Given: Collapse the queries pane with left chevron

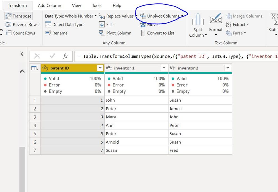Looking at the screenshot, I should click(x=22, y=54).
